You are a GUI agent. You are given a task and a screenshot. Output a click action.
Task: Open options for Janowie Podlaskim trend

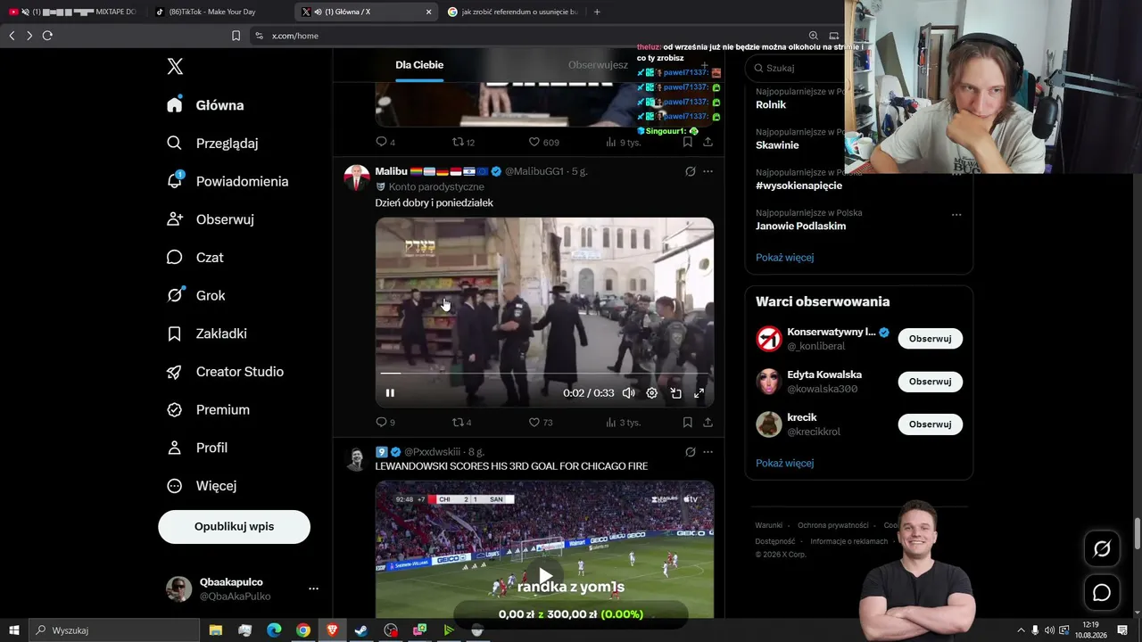956,215
